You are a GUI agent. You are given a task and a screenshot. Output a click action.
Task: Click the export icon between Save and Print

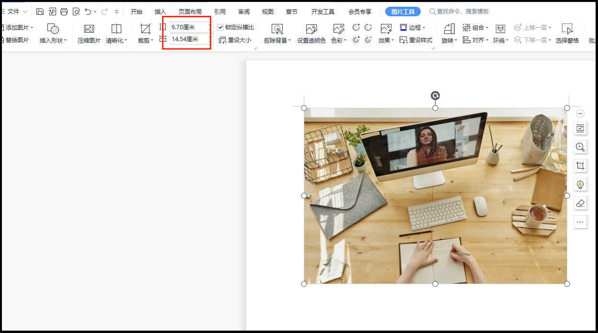(52, 11)
